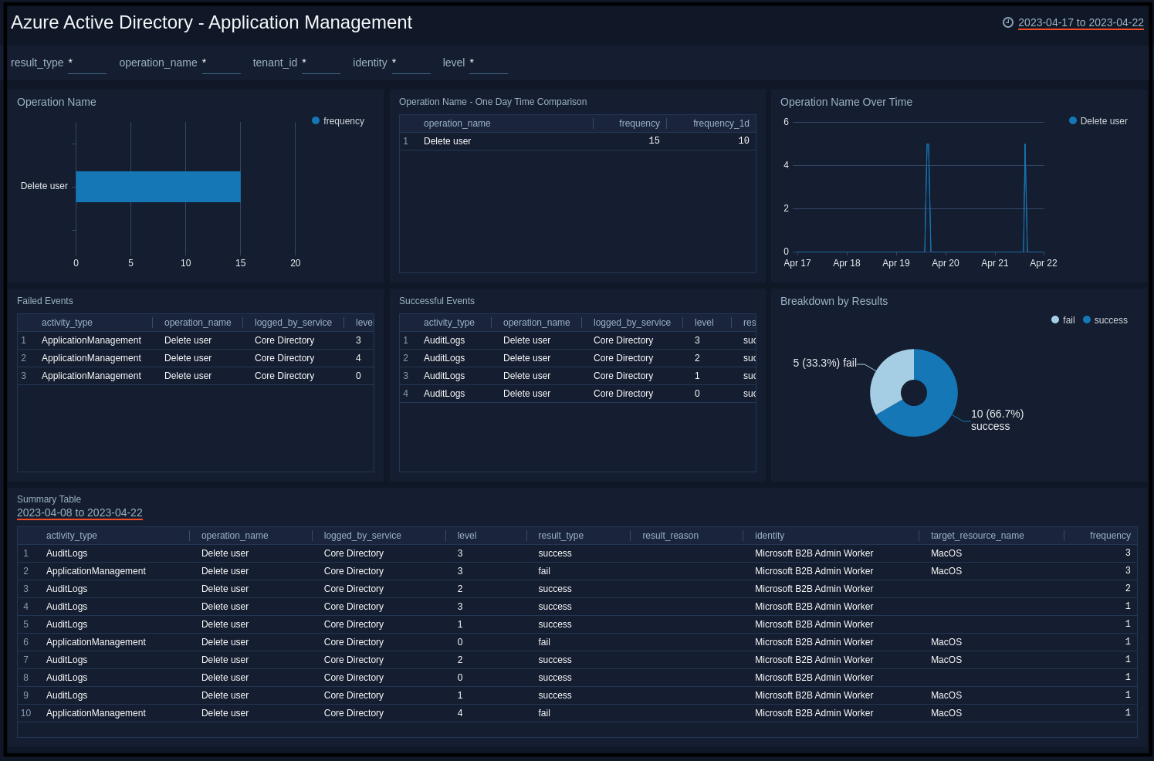Select frequency_1d value 10 in One Day Comparison
The image size is (1154, 761).
tap(744, 141)
